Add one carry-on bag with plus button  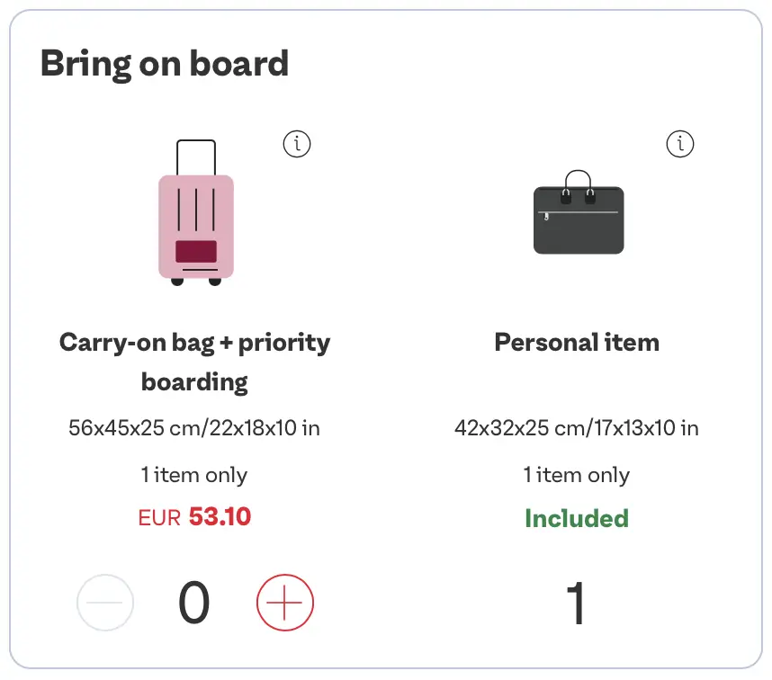(x=285, y=603)
